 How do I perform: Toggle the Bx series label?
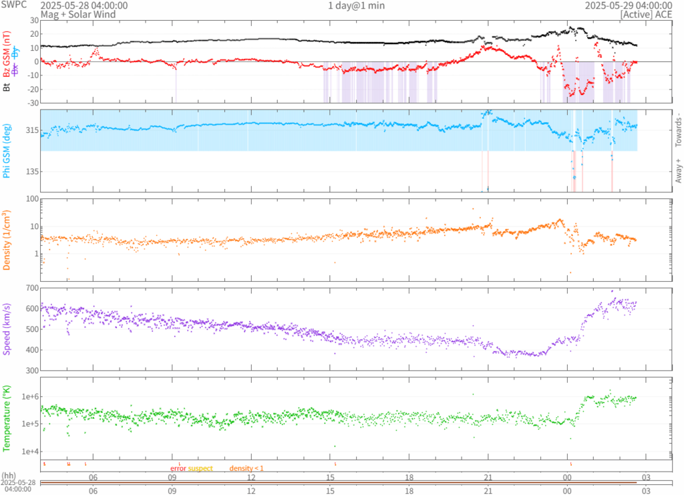pyautogui.click(x=15, y=68)
